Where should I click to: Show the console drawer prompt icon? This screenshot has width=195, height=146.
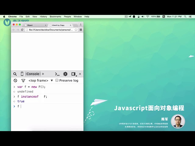57,74
